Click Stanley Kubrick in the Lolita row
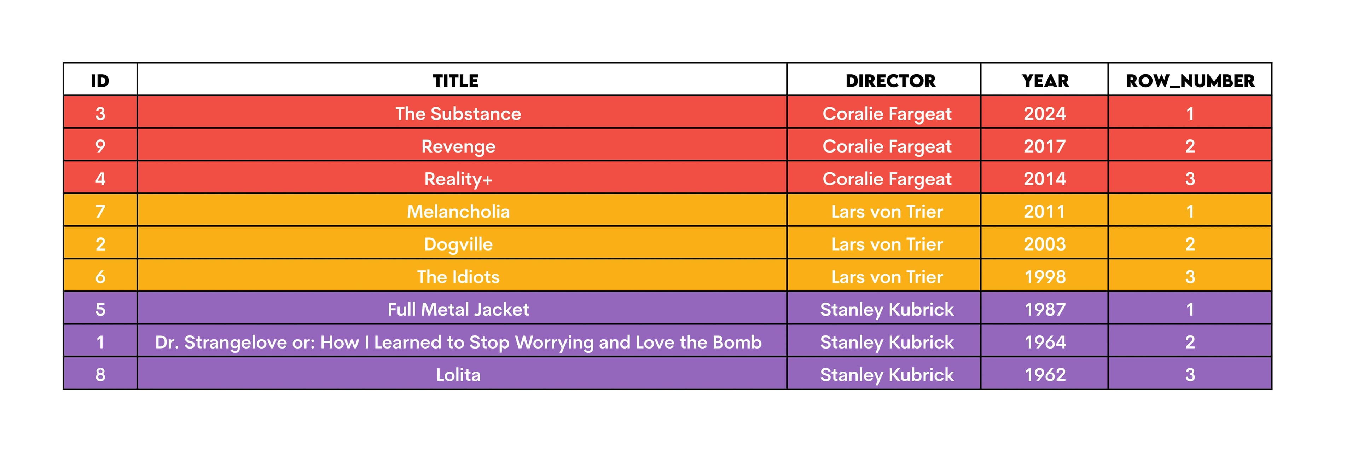The image size is (1358, 466). [887, 375]
